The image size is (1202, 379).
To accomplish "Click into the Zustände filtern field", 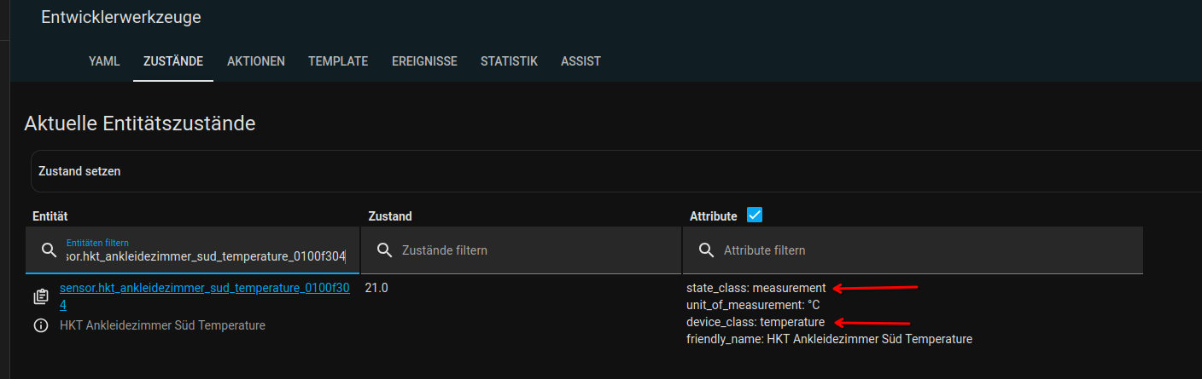I will click(529, 250).
